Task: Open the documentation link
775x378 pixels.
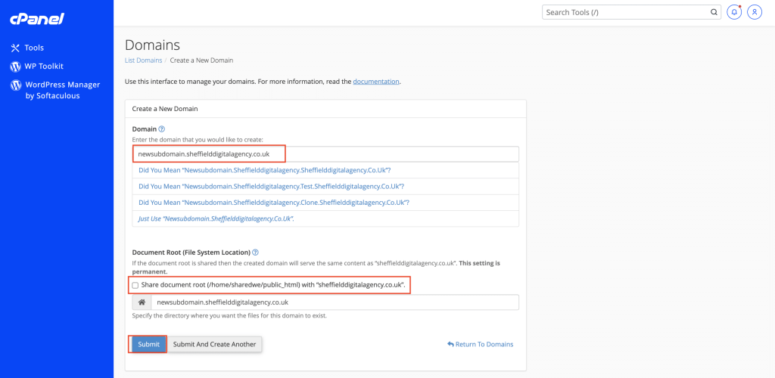Action: click(375, 82)
